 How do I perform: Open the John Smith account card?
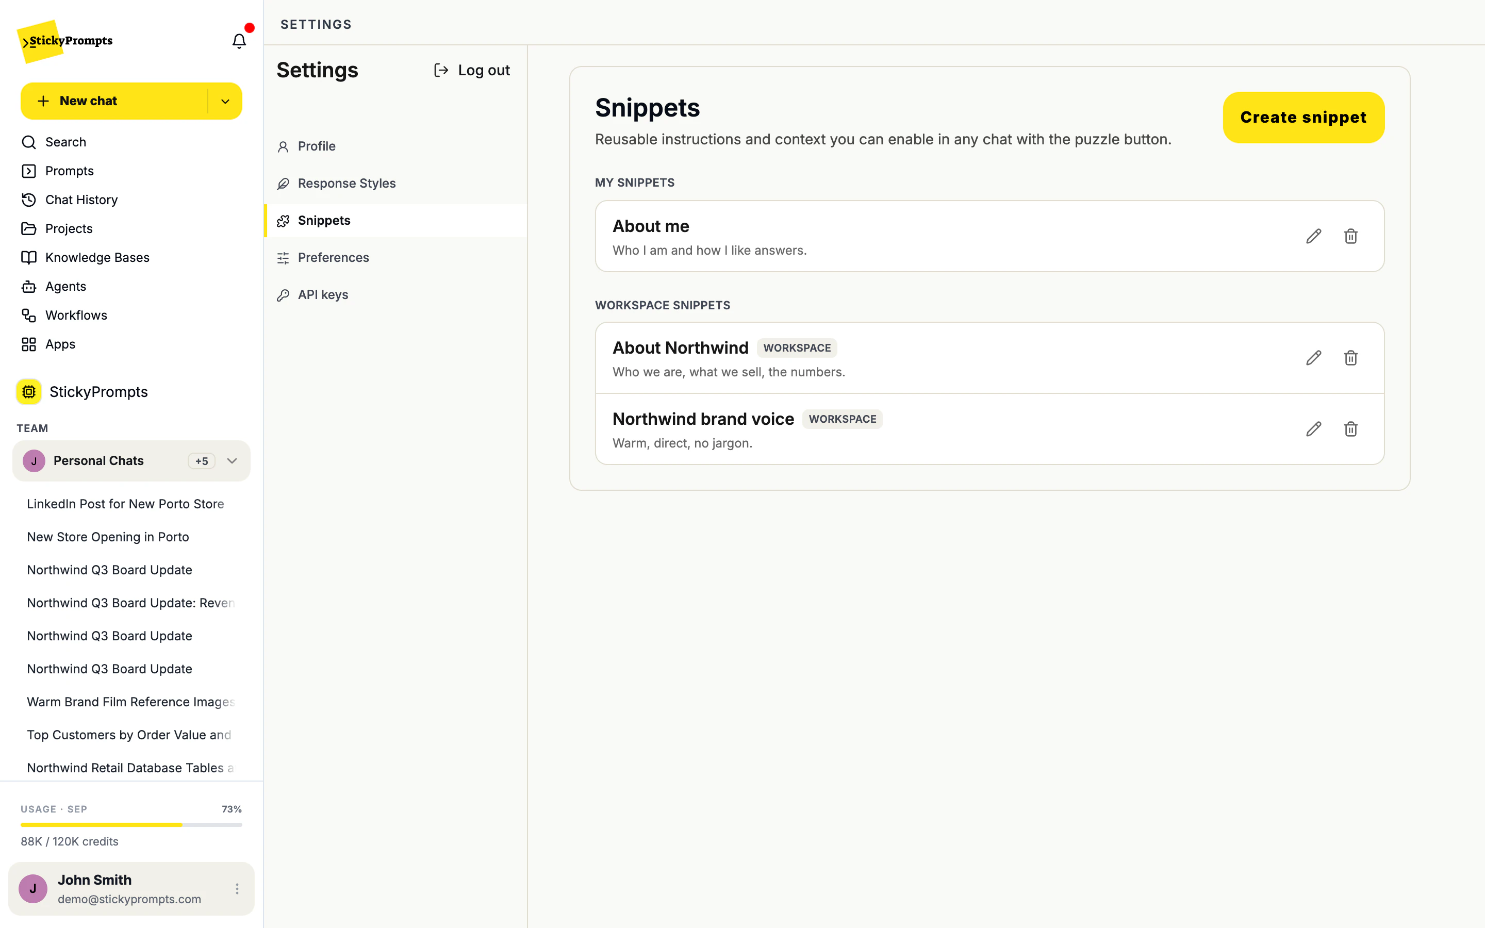coord(131,889)
